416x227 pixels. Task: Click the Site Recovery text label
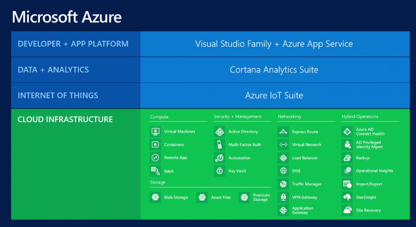(x=368, y=210)
